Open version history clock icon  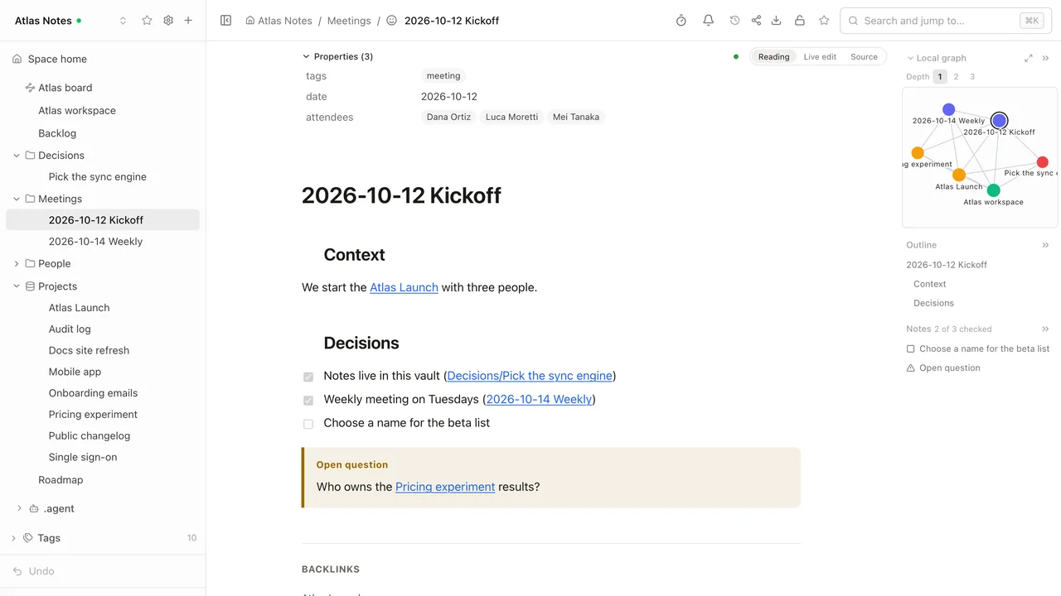coord(734,21)
